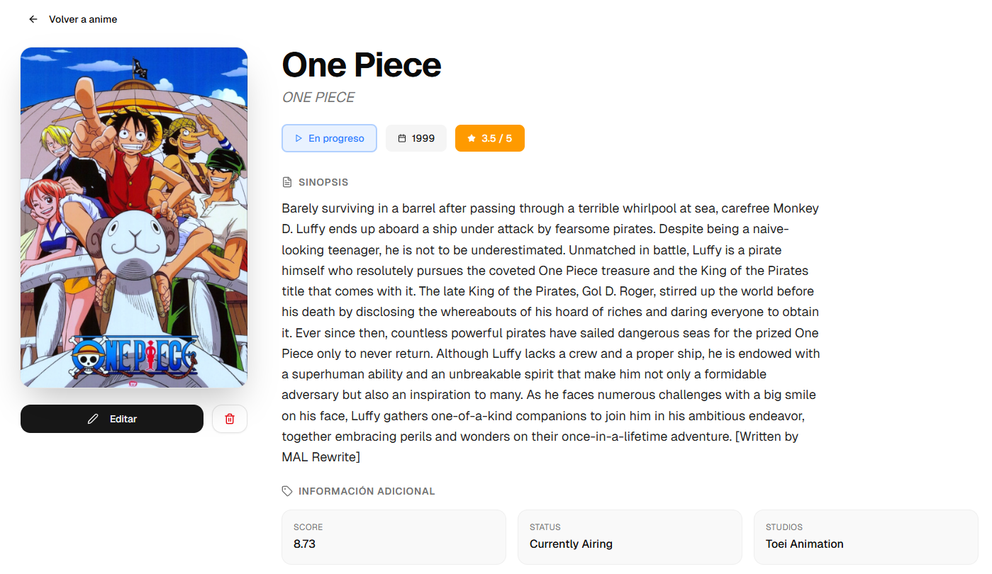
Task: Click the Score card showing 8.73
Action: 394,537
